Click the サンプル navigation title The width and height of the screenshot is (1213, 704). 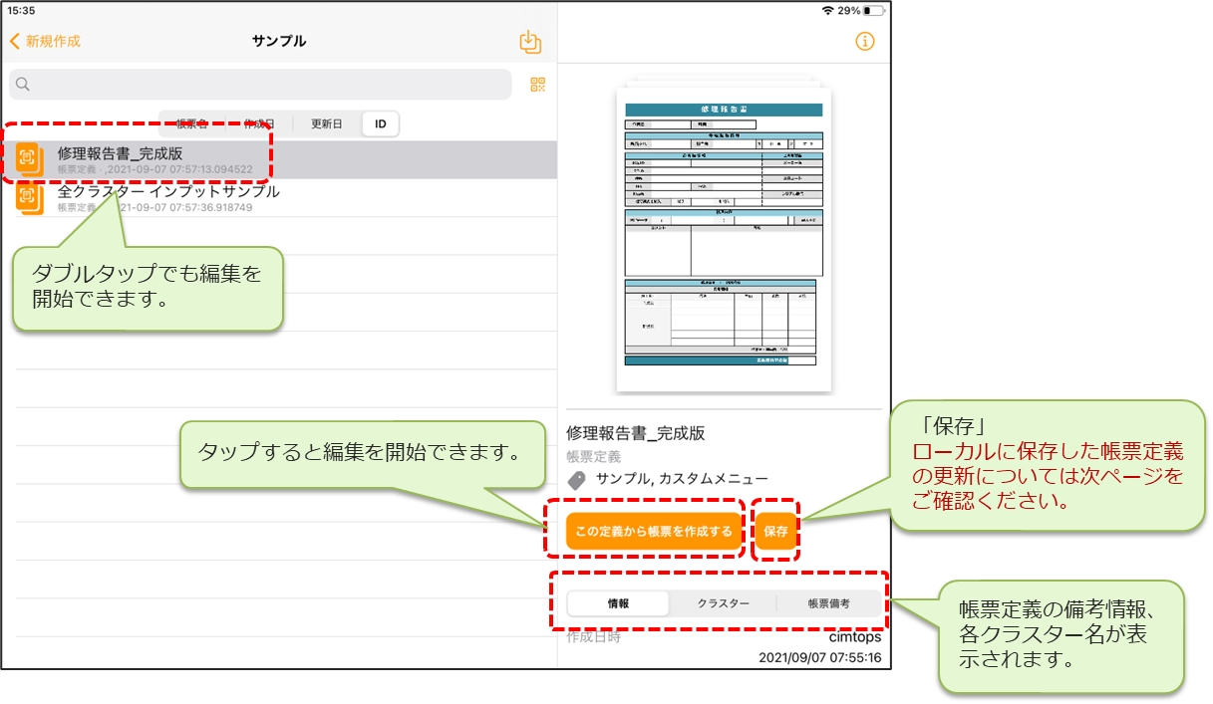(279, 41)
